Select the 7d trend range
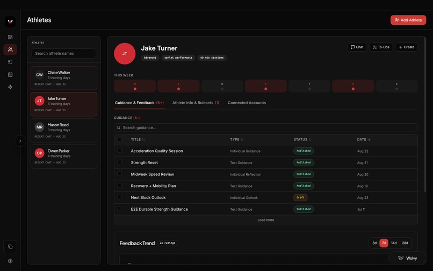Viewport: 433px width, 271px height. [384, 243]
